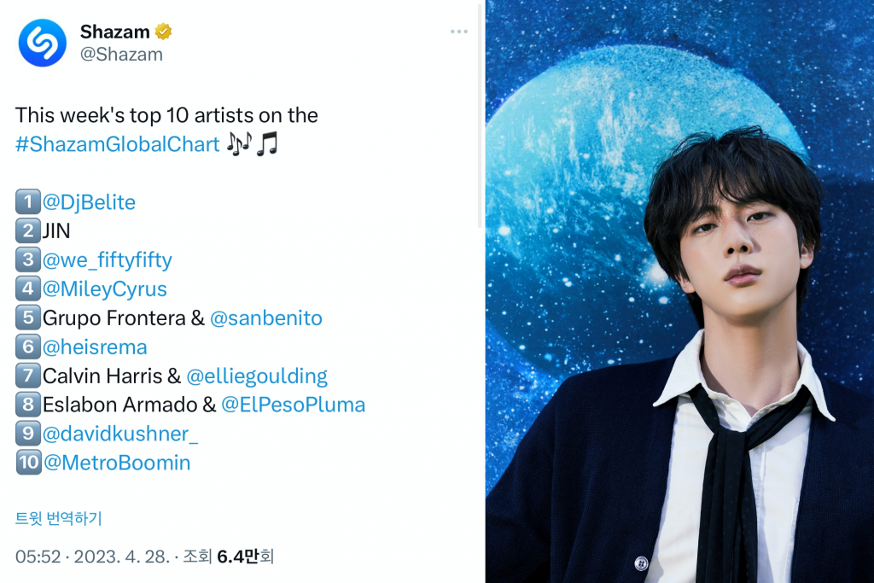874x583 pixels.
Task: Open the tweet timestamp 05:52 2023. 4. 28.
Action: (92, 557)
